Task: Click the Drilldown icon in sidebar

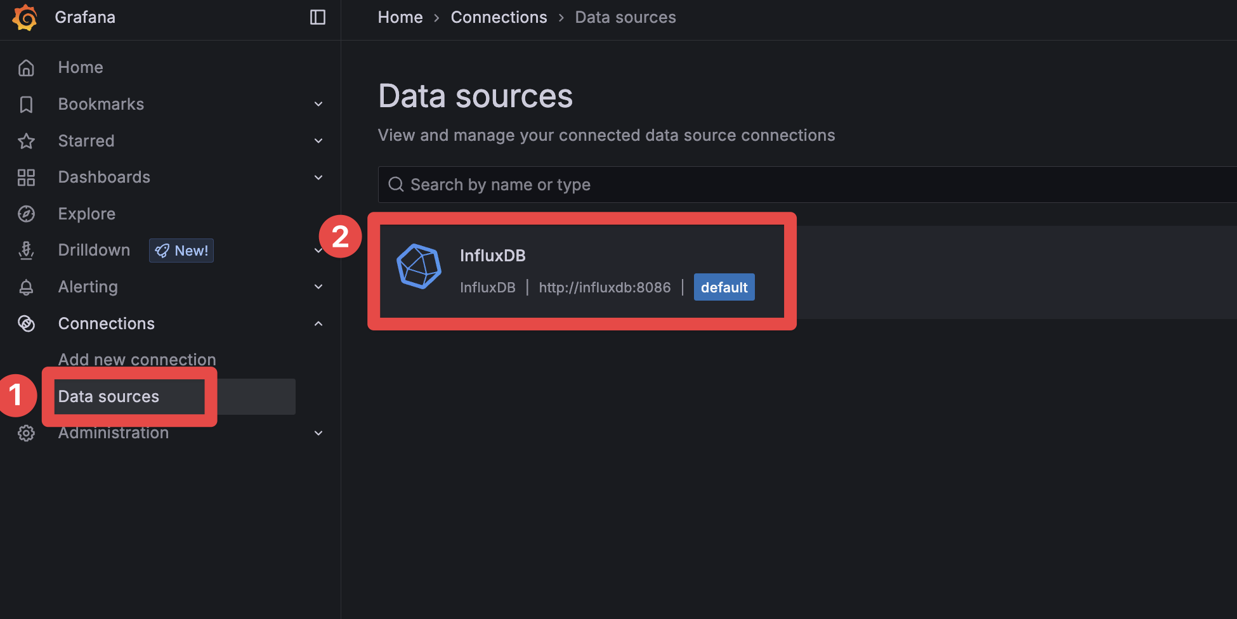Action: [x=26, y=251]
